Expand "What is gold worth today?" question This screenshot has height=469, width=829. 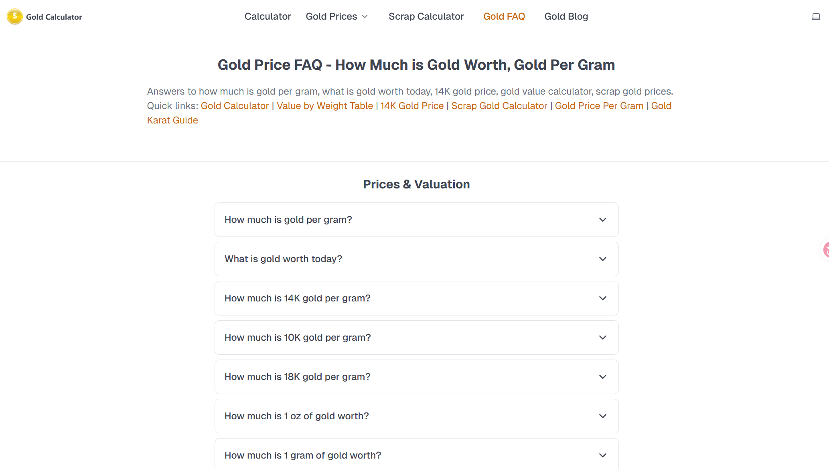click(x=416, y=259)
